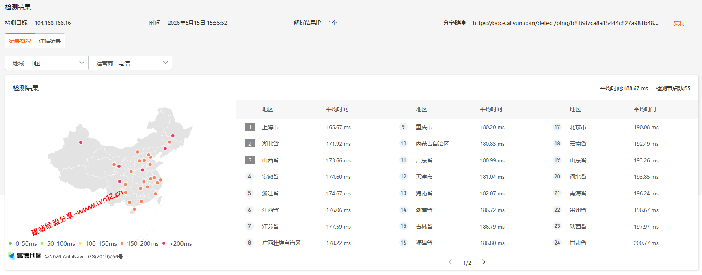Select the 广东省 row
Image resolution: width=702 pixels, height=275 pixels.
click(x=467, y=160)
